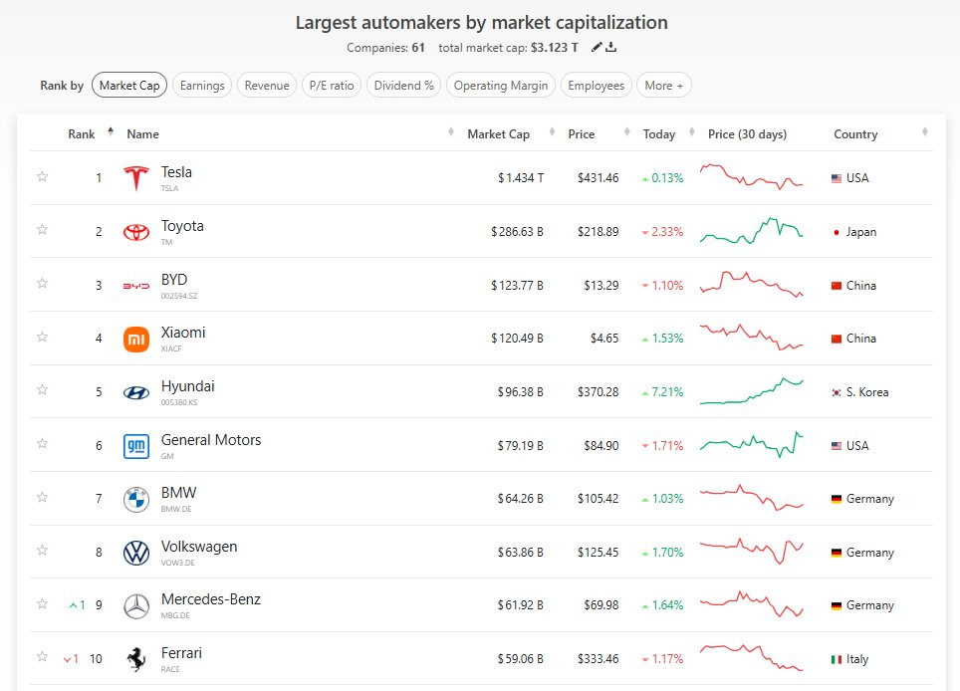Select the Earnings rank-by tab
Screen dimensions: 960x691
[202, 86]
